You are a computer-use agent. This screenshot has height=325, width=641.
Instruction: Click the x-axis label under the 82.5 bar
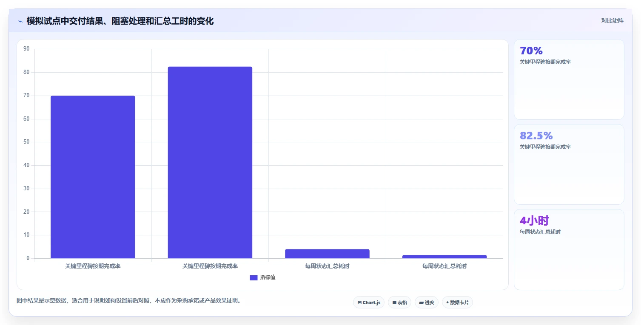[x=210, y=266]
